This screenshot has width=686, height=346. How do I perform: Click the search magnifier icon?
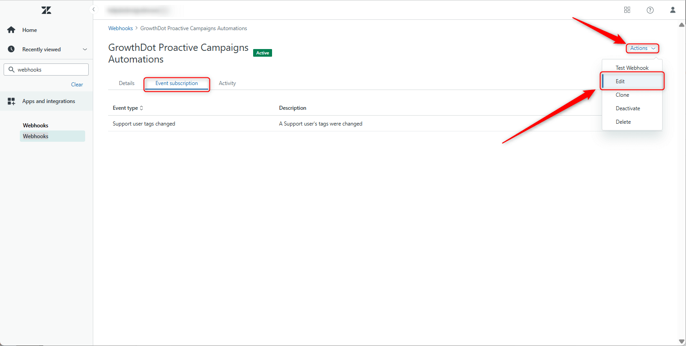pyautogui.click(x=12, y=69)
